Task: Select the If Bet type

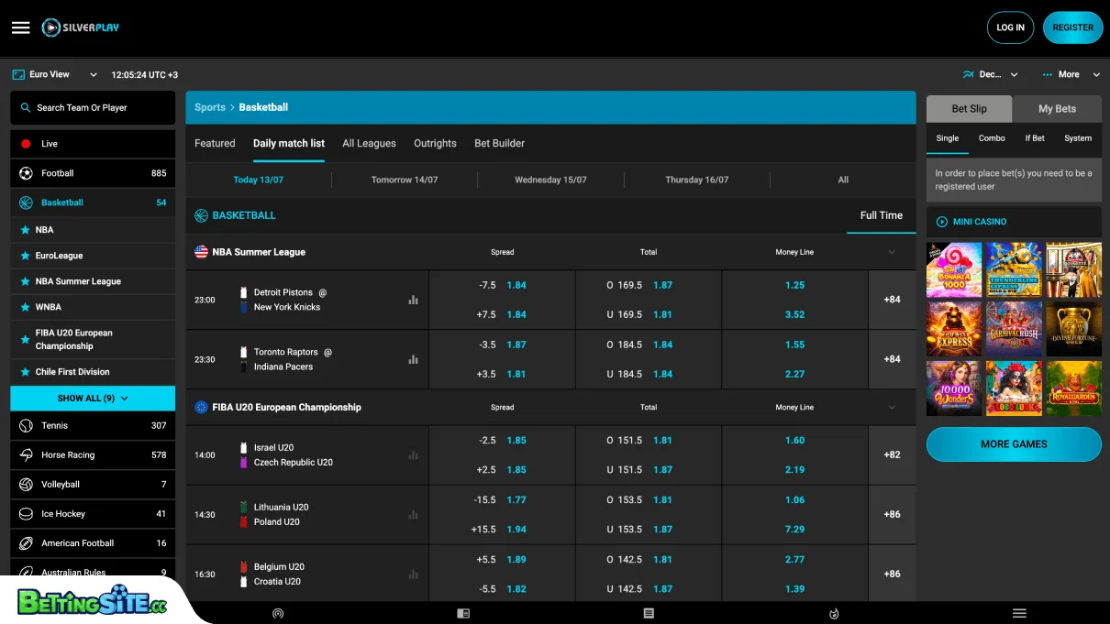Action: [x=1035, y=138]
